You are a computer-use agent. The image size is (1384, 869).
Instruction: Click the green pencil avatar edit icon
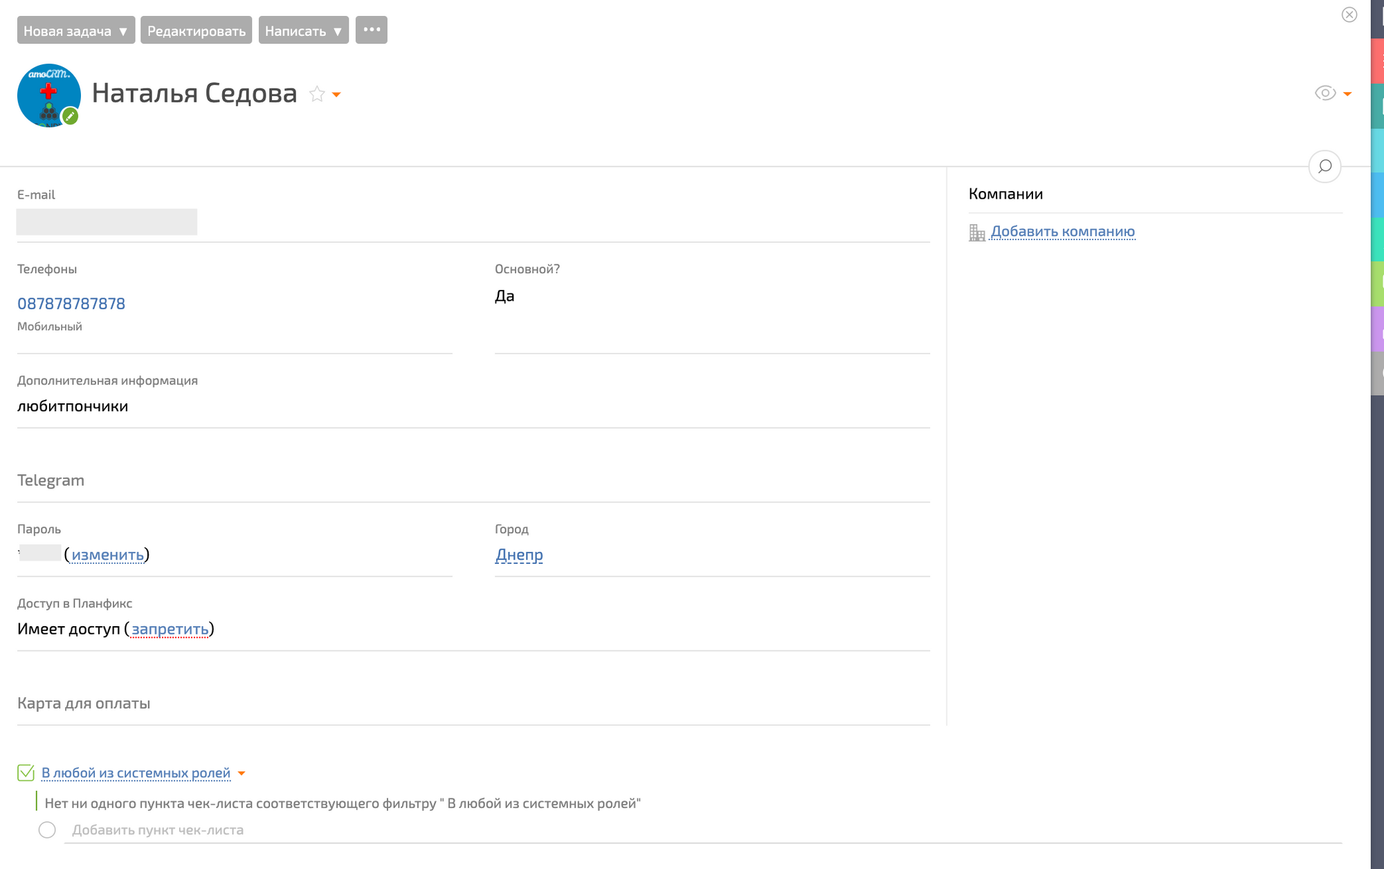70,116
